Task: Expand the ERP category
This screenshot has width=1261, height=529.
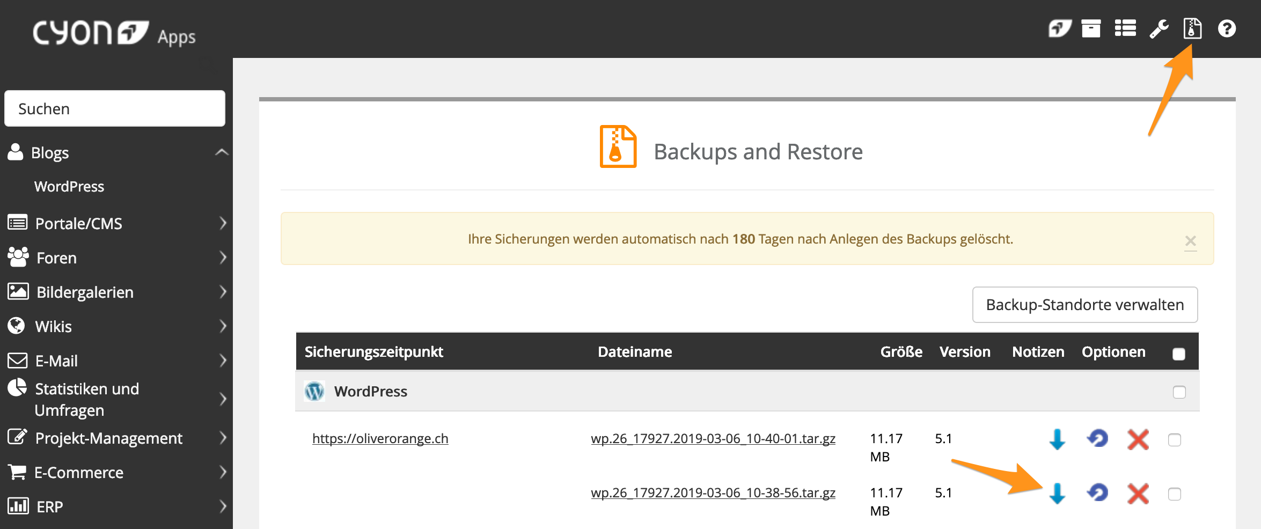Action: [x=223, y=506]
